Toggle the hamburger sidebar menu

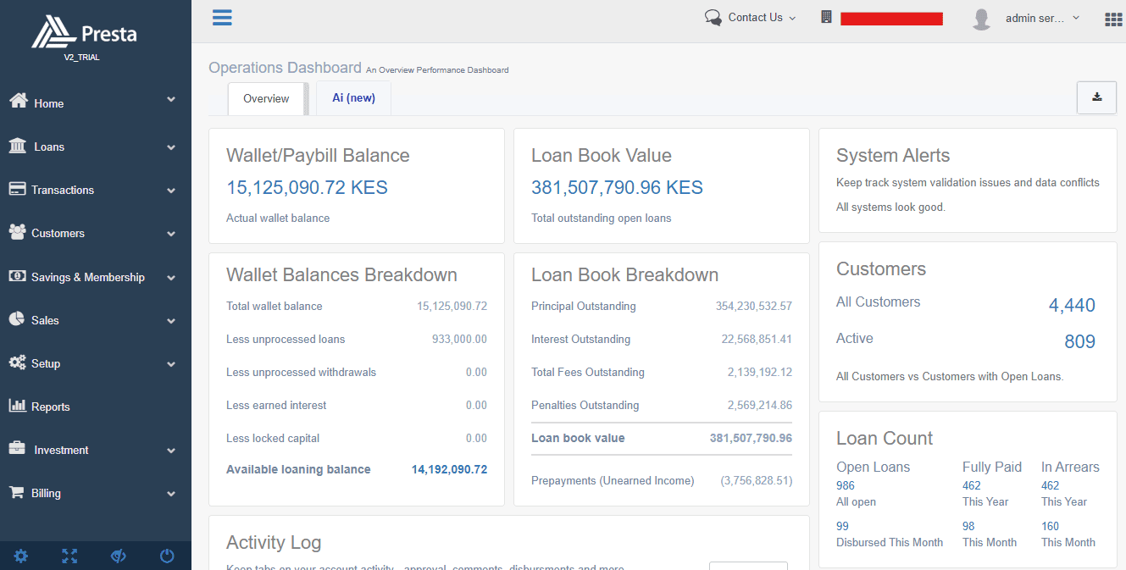222,17
